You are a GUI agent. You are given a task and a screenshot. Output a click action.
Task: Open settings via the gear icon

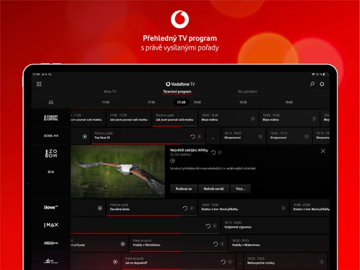click(x=322, y=84)
